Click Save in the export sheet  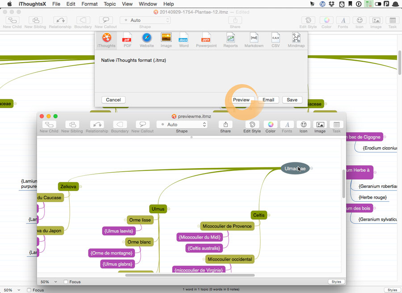[x=292, y=100]
